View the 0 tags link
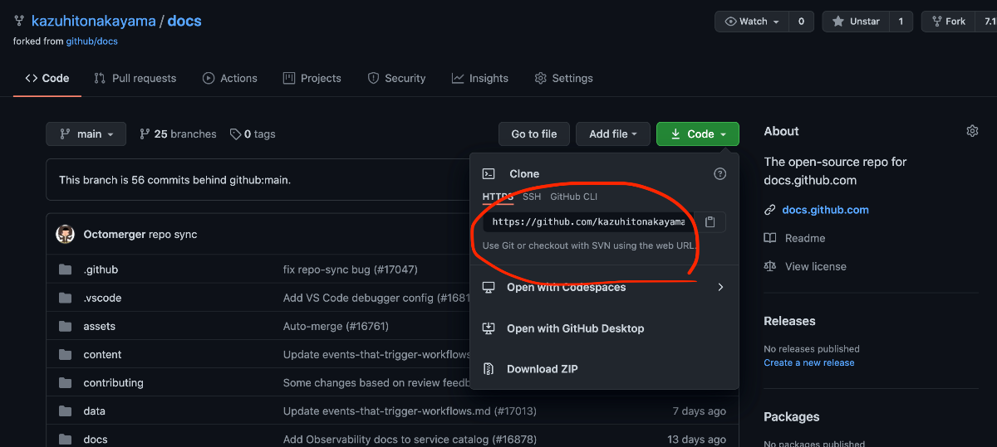Viewport: 997px width, 447px height. (x=253, y=134)
